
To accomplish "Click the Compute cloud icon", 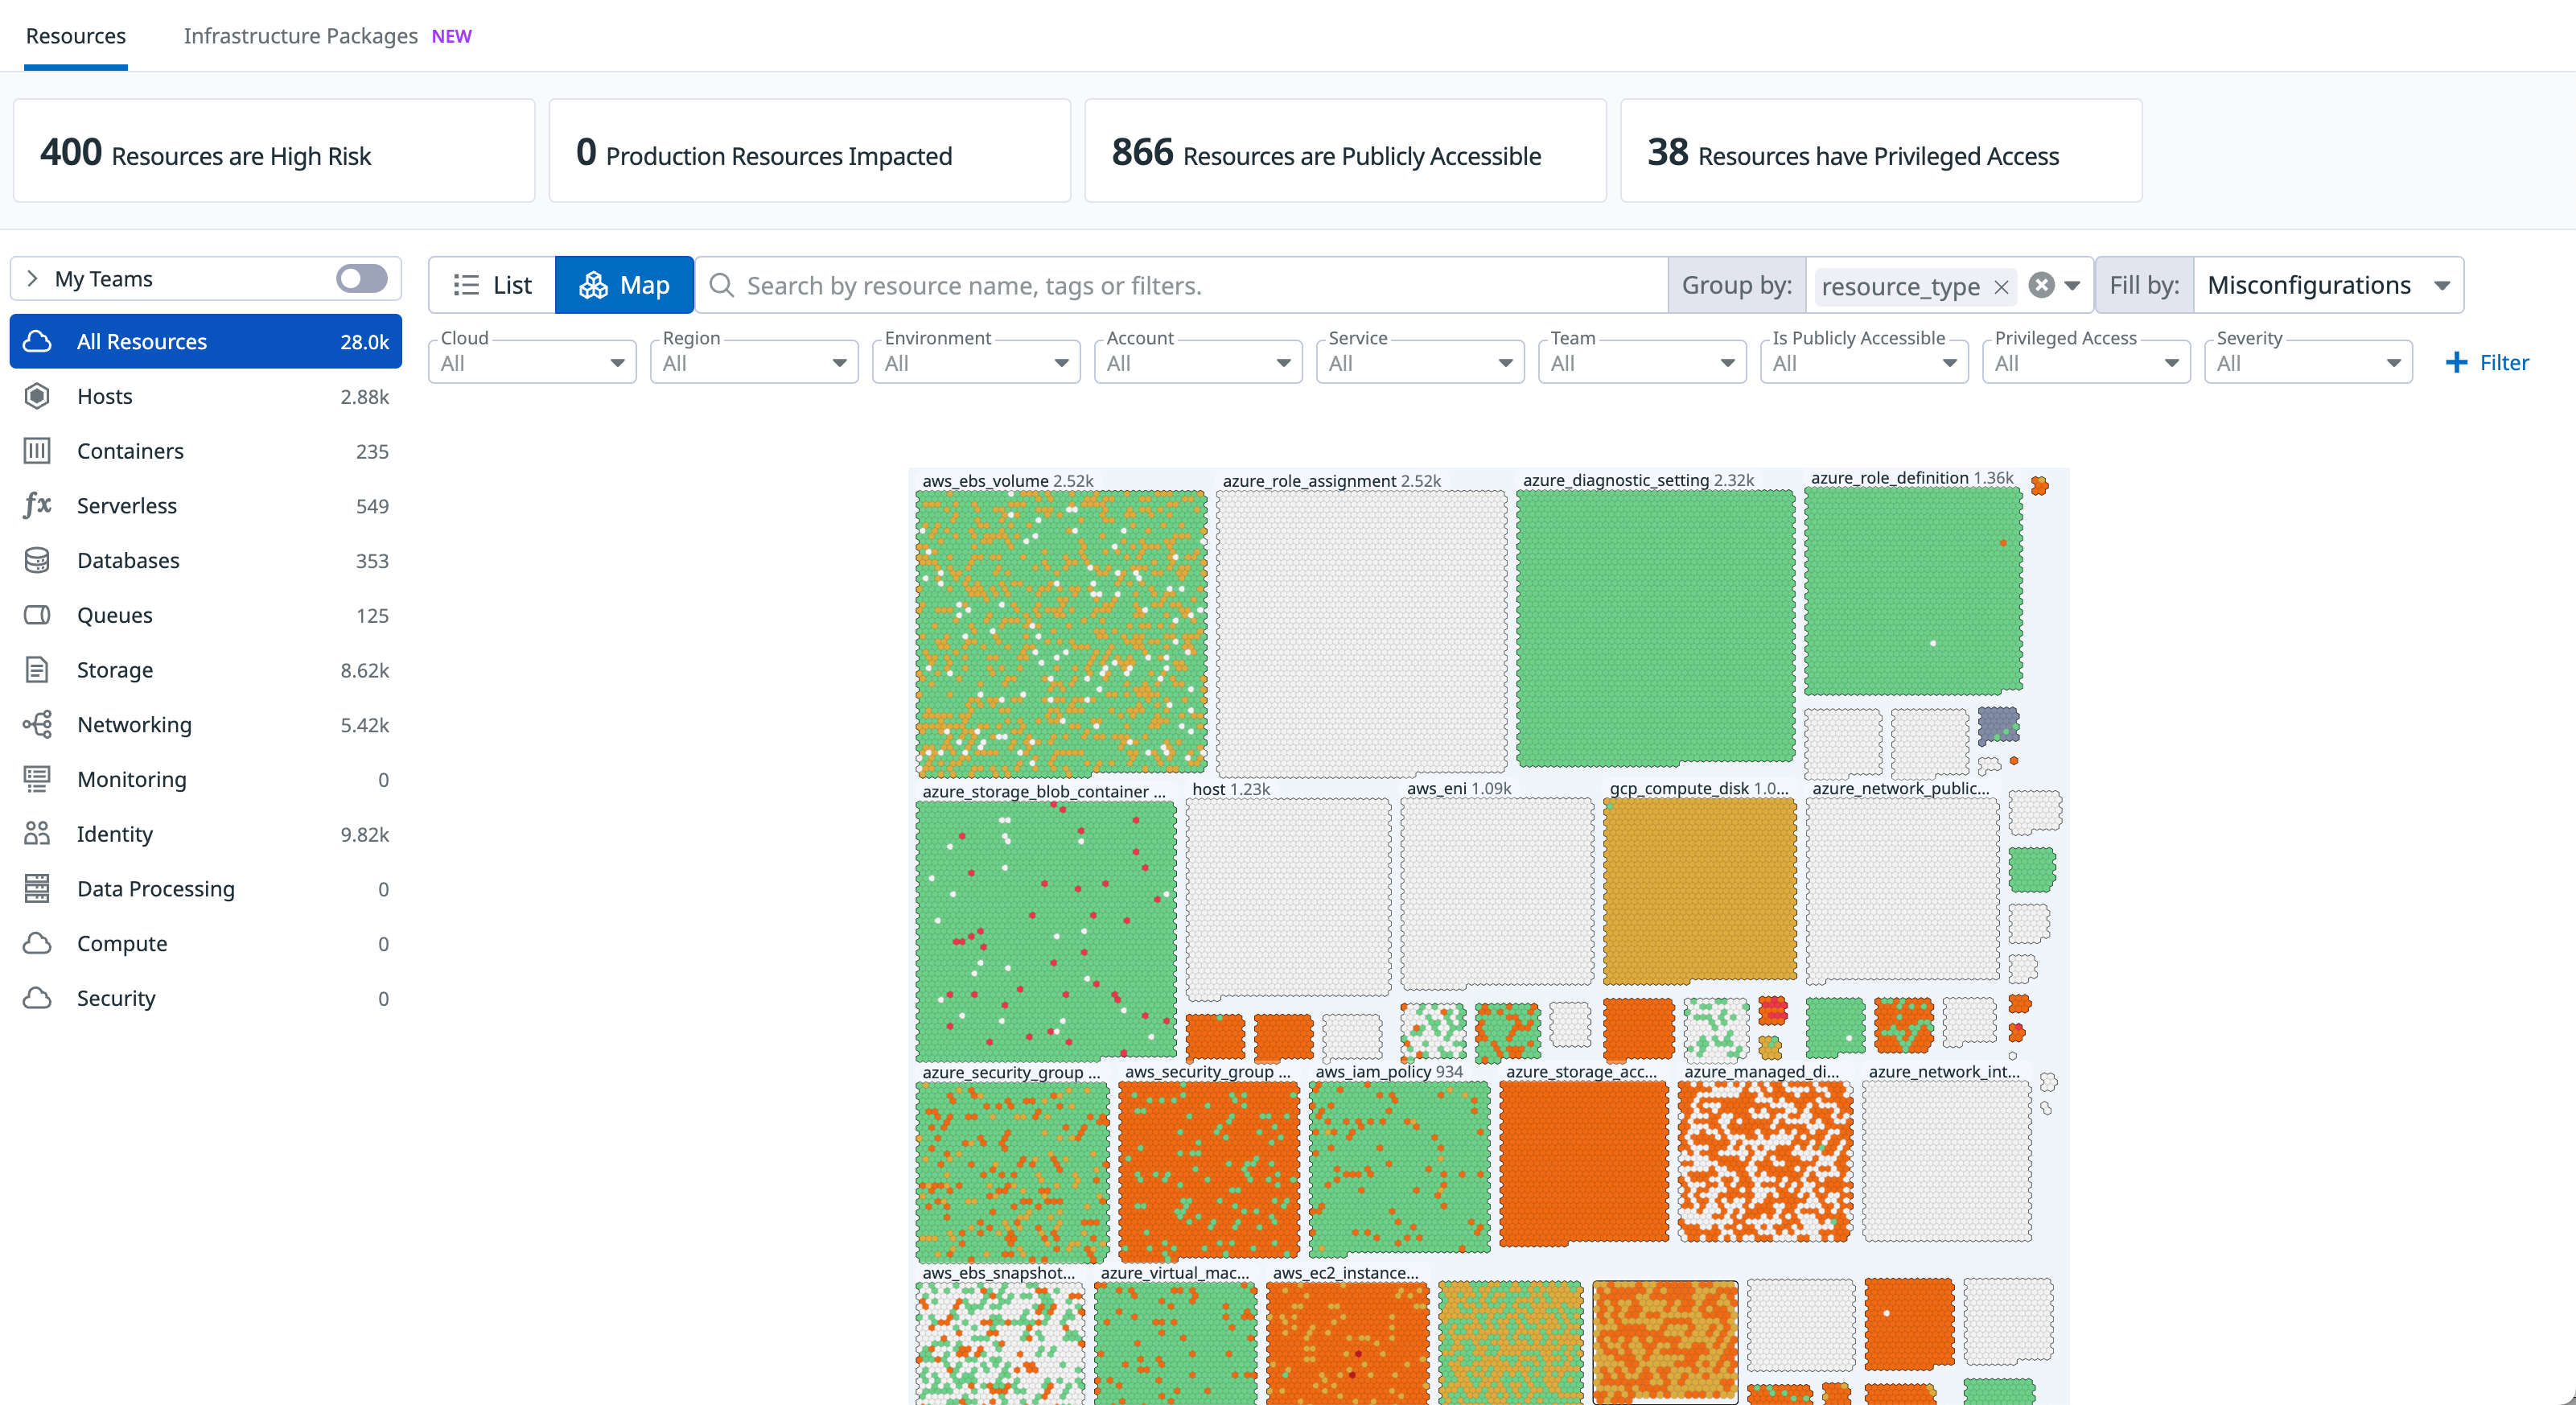I will (x=37, y=943).
